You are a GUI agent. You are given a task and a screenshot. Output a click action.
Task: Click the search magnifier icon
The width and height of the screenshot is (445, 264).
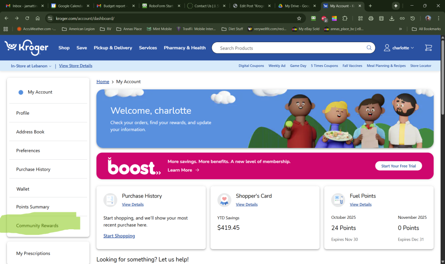point(369,48)
